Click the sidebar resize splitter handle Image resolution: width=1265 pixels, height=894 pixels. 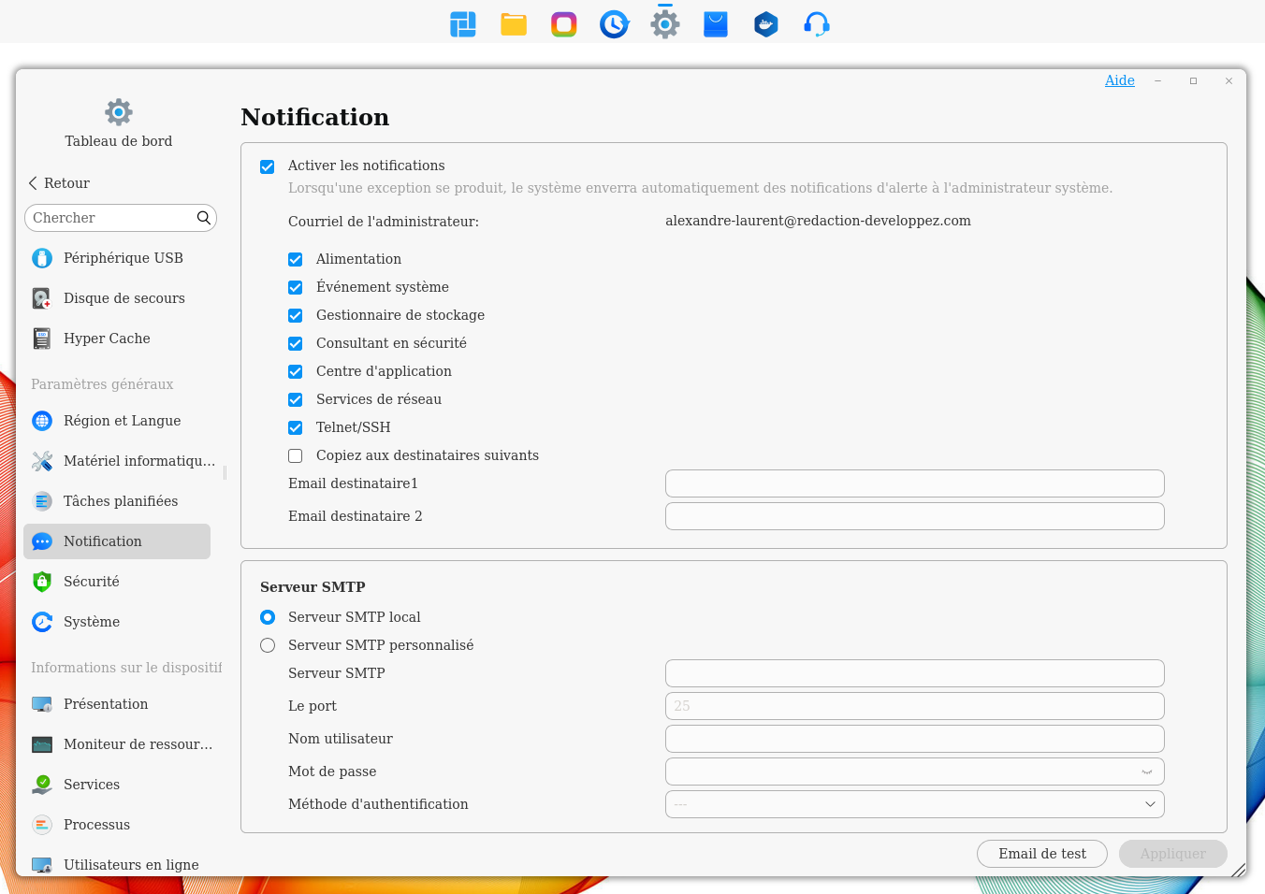pos(225,473)
